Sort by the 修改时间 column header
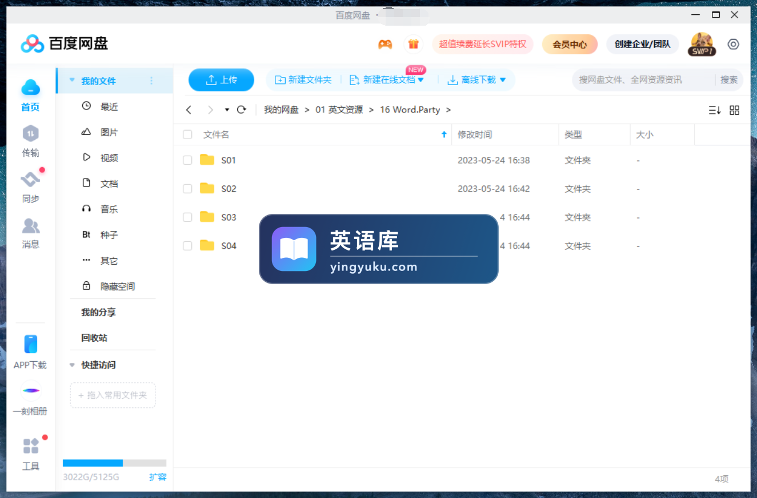757x498 pixels. [475, 135]
